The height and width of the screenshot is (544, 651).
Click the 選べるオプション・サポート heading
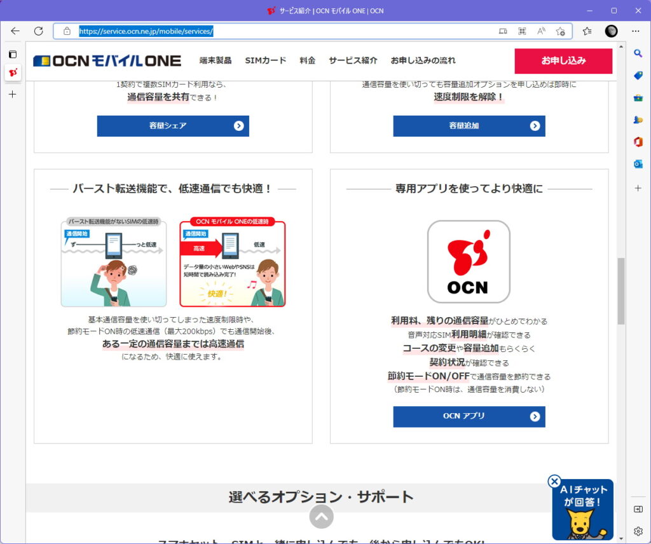coord(321,497)
